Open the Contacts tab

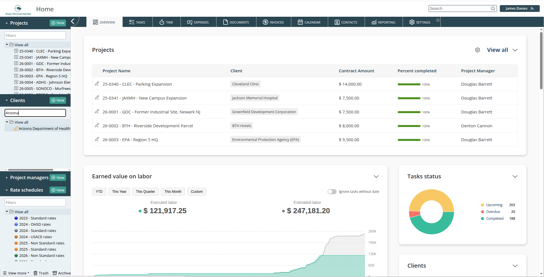[x=346, y=22]
